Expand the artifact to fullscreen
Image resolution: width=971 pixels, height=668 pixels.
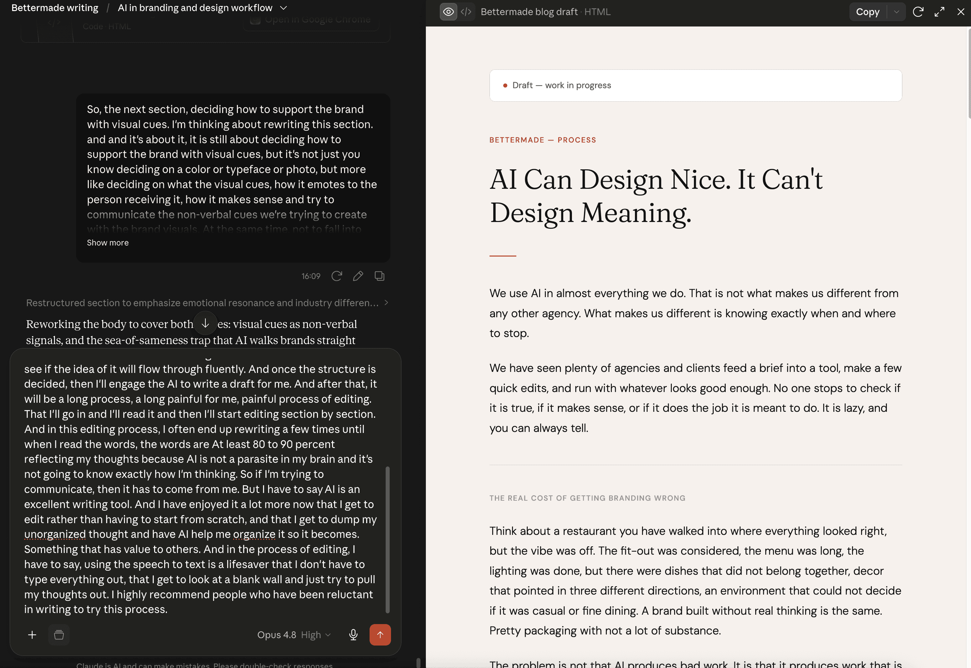pyautogui.click(x=939, y=12)
